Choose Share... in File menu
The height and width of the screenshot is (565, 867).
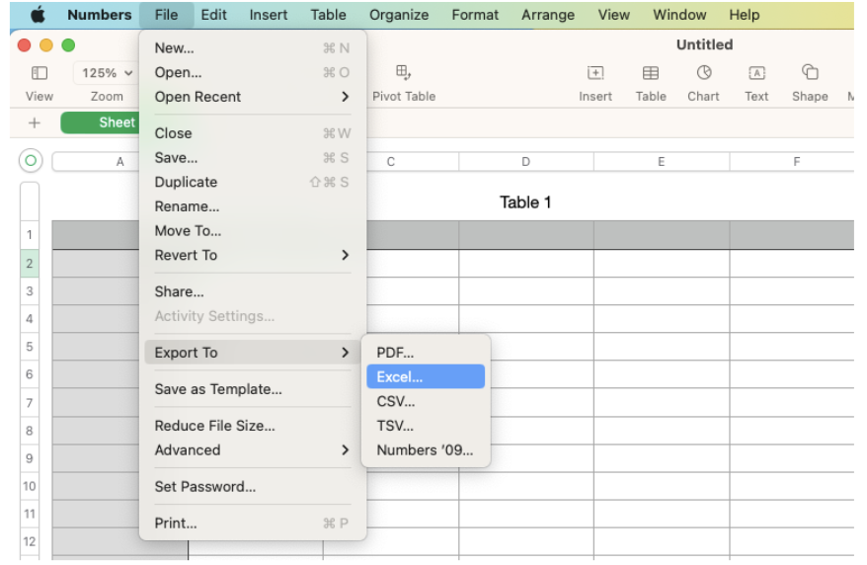pyautogui.click(x=253, y=291)
